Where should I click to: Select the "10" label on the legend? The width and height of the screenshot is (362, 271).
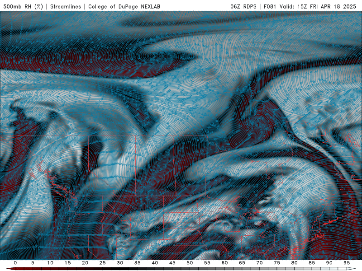50,263
